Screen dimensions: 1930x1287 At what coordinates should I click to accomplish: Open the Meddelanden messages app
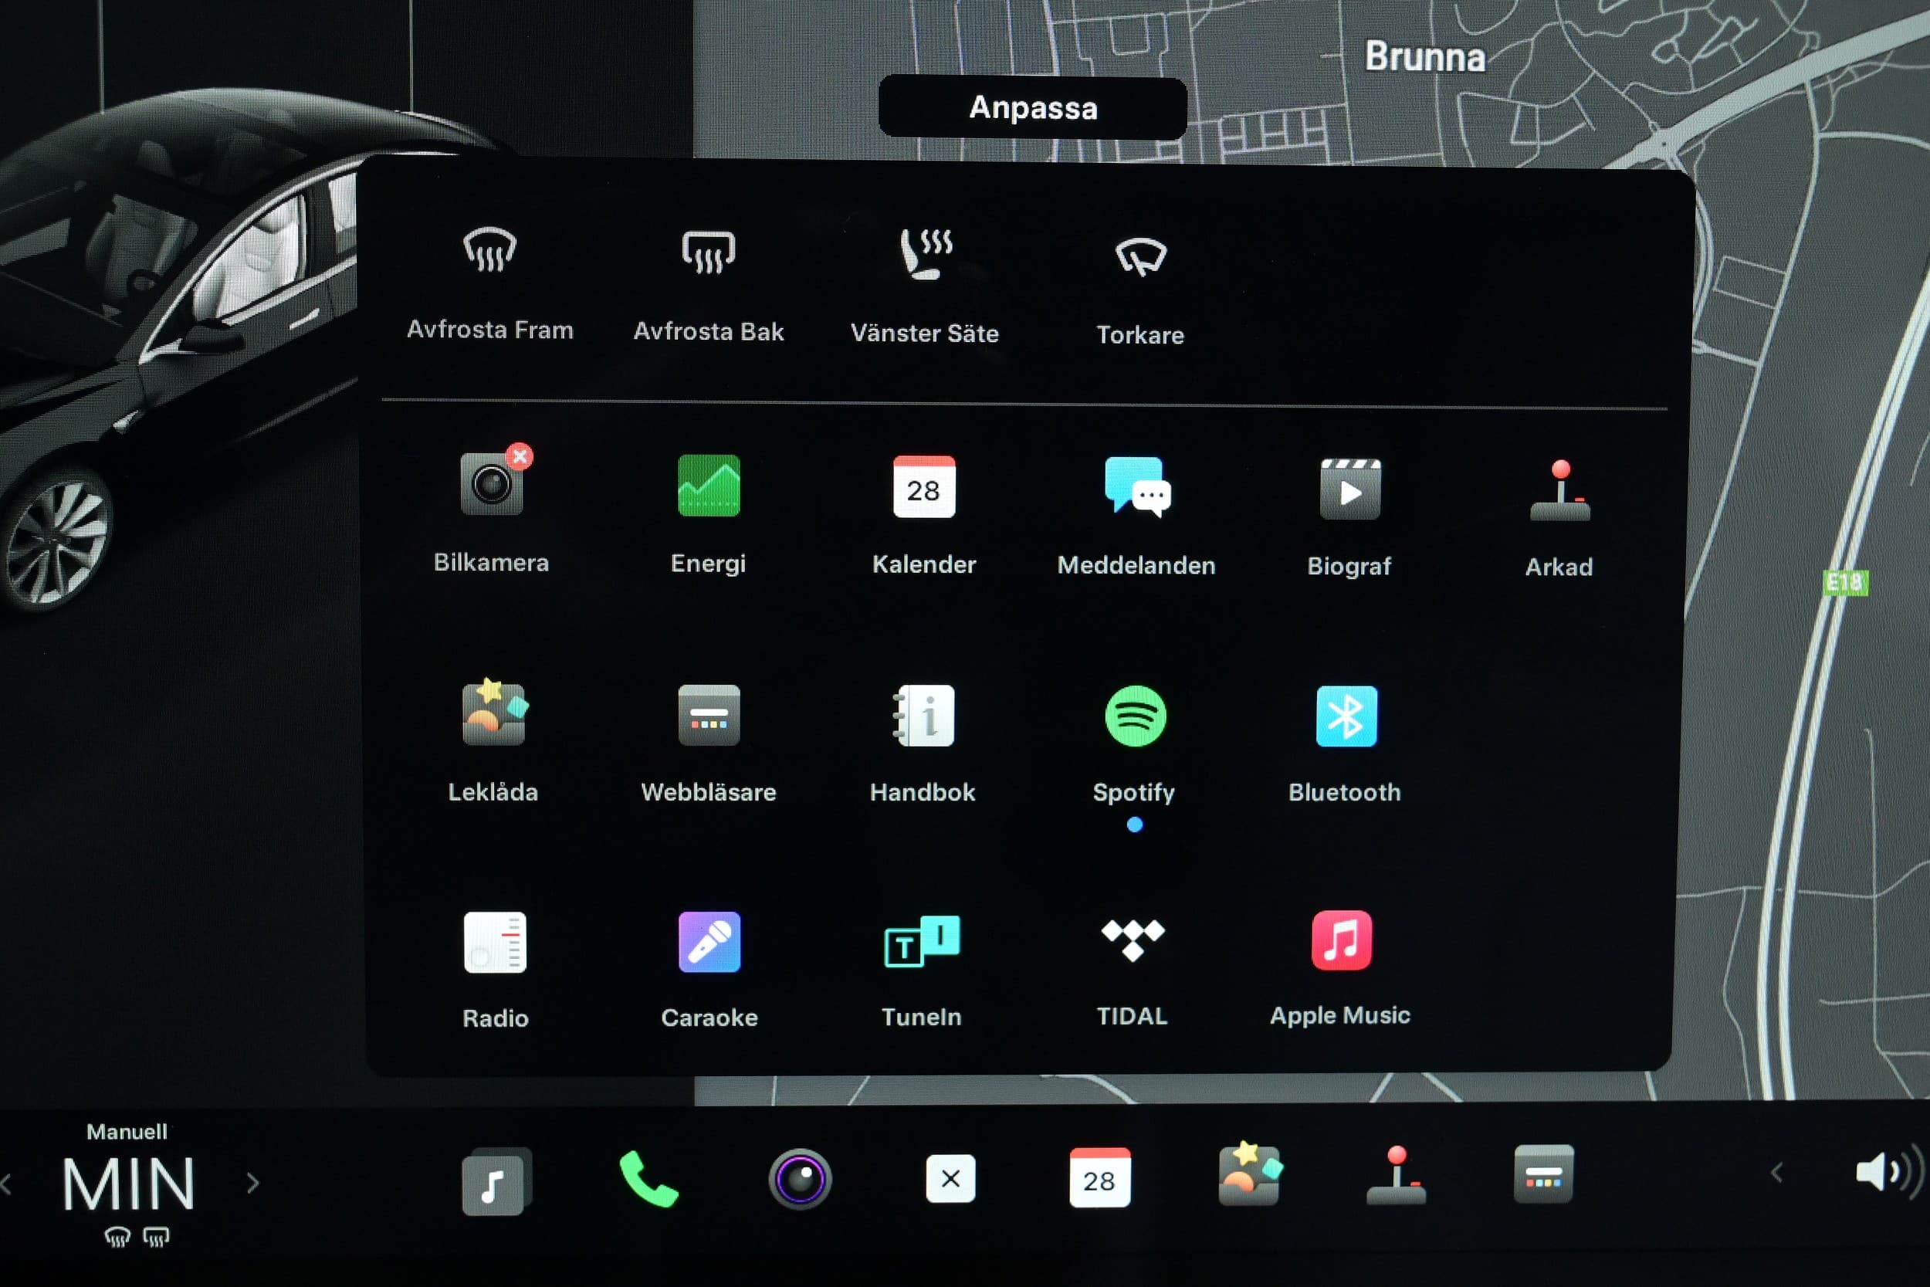[x=1136, y=488]
